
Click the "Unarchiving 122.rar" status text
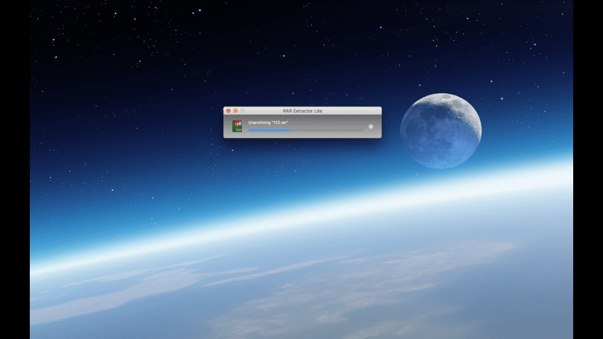tap(268, 122)
